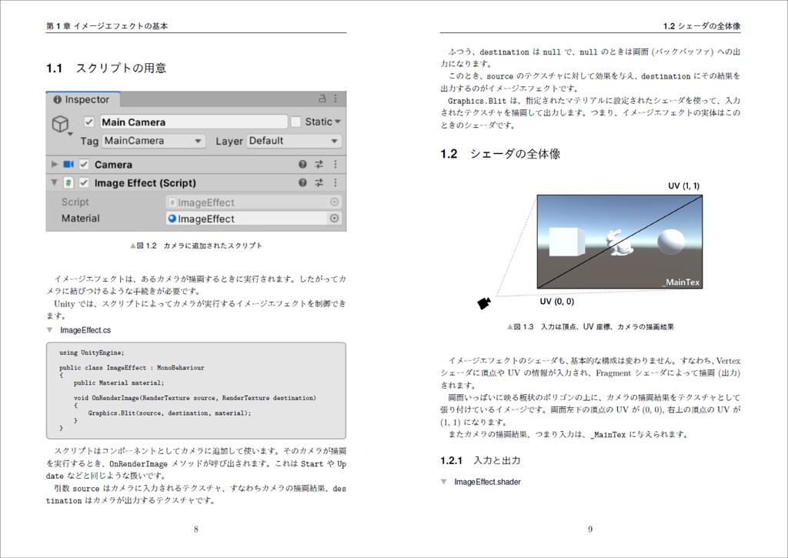This screenshot has width=788, height=558.
Task: Click the ImageEffect.cs file label
Action: pos(85,331)
